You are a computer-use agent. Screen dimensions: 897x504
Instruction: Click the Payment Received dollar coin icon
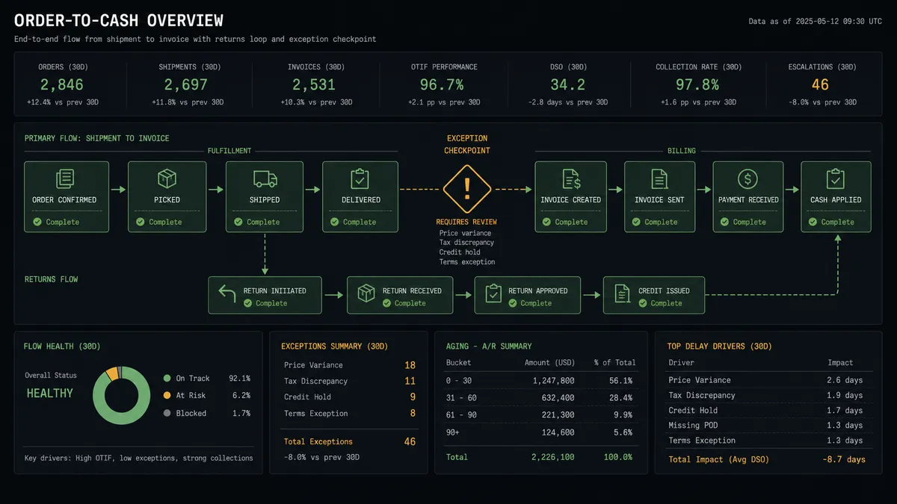(x=747, y=178)
